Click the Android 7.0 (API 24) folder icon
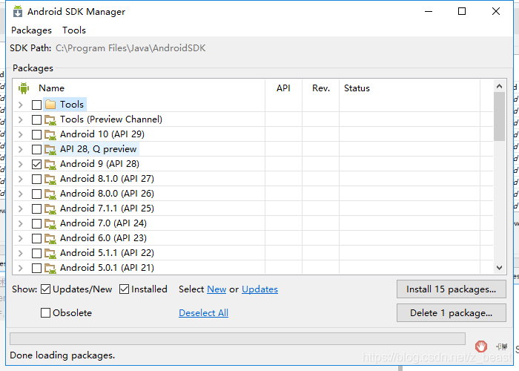 [x=50, y=223]
